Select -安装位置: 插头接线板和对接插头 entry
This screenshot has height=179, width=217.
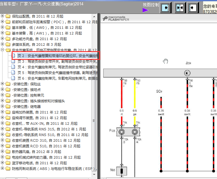click(38, 101)
